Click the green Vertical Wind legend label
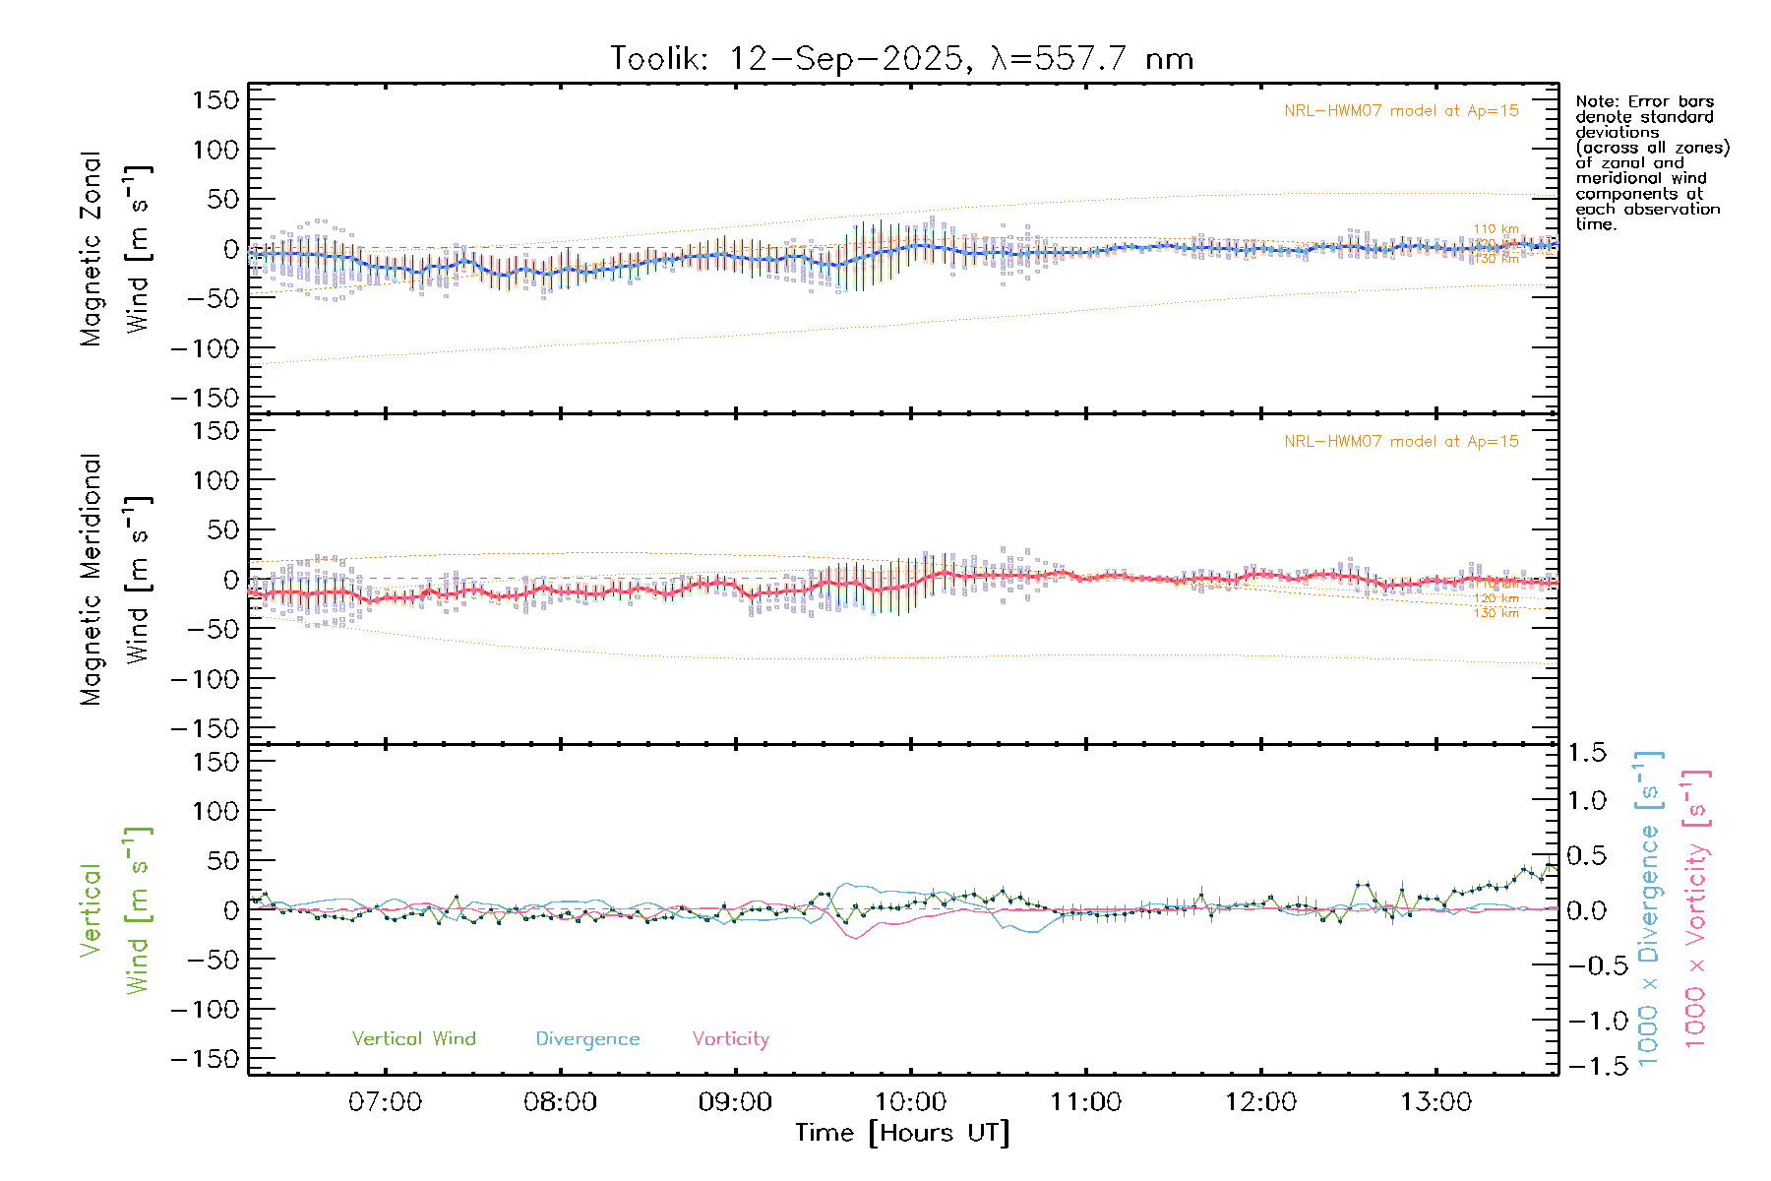 413,1039
